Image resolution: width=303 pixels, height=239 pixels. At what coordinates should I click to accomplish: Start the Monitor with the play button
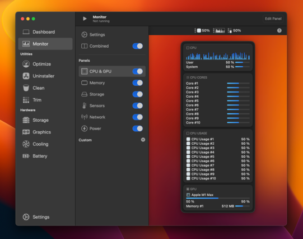pos(85,19)
